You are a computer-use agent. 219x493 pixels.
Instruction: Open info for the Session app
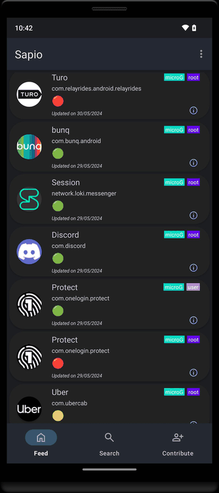(193, 215)
